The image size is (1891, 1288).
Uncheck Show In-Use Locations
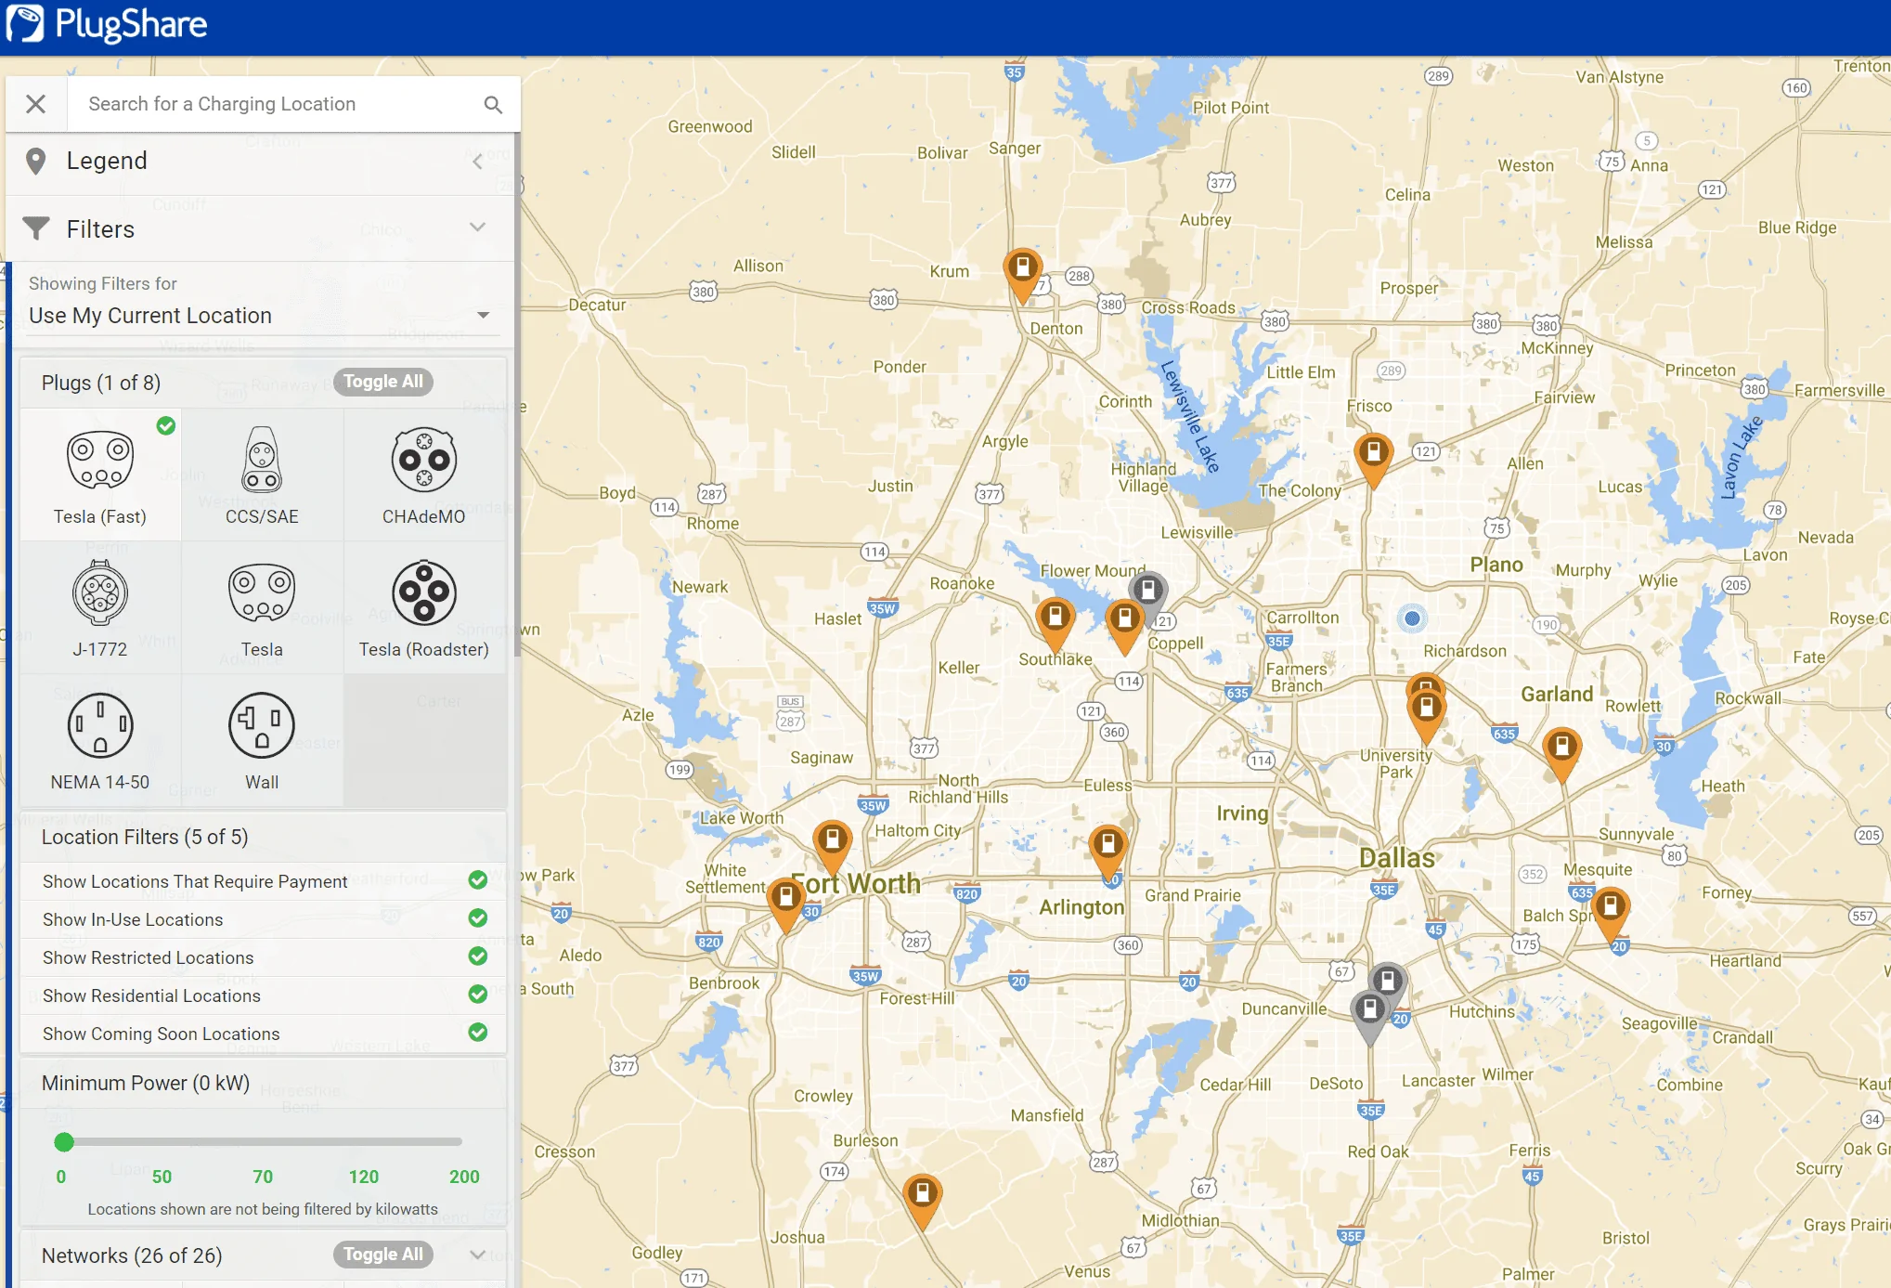click(x=478, y=918)
